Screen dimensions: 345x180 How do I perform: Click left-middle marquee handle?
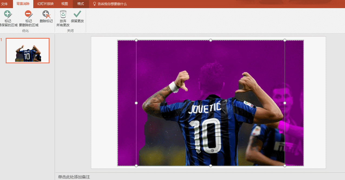tap(136, 103)
